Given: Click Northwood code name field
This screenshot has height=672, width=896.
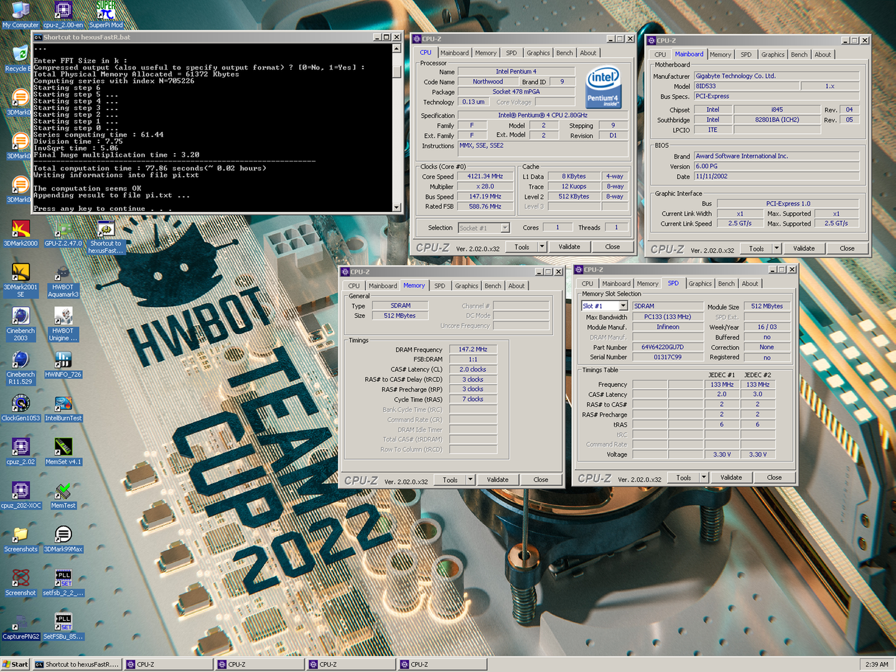Looking at the screenshot, I should point(488,82).
